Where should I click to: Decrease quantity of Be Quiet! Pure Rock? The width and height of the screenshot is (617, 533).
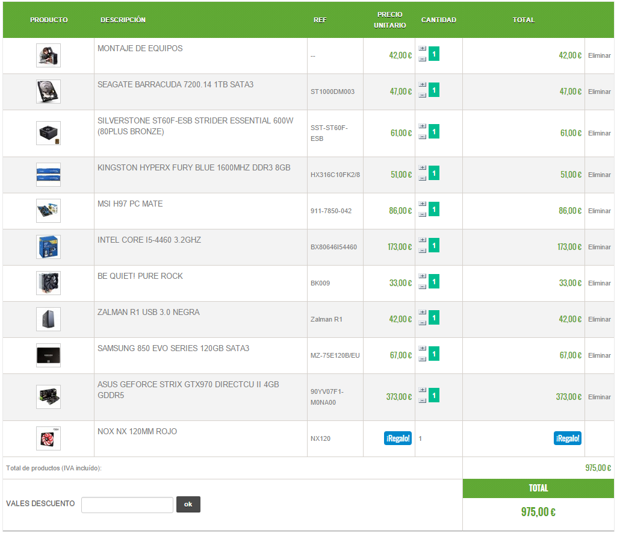422,287
